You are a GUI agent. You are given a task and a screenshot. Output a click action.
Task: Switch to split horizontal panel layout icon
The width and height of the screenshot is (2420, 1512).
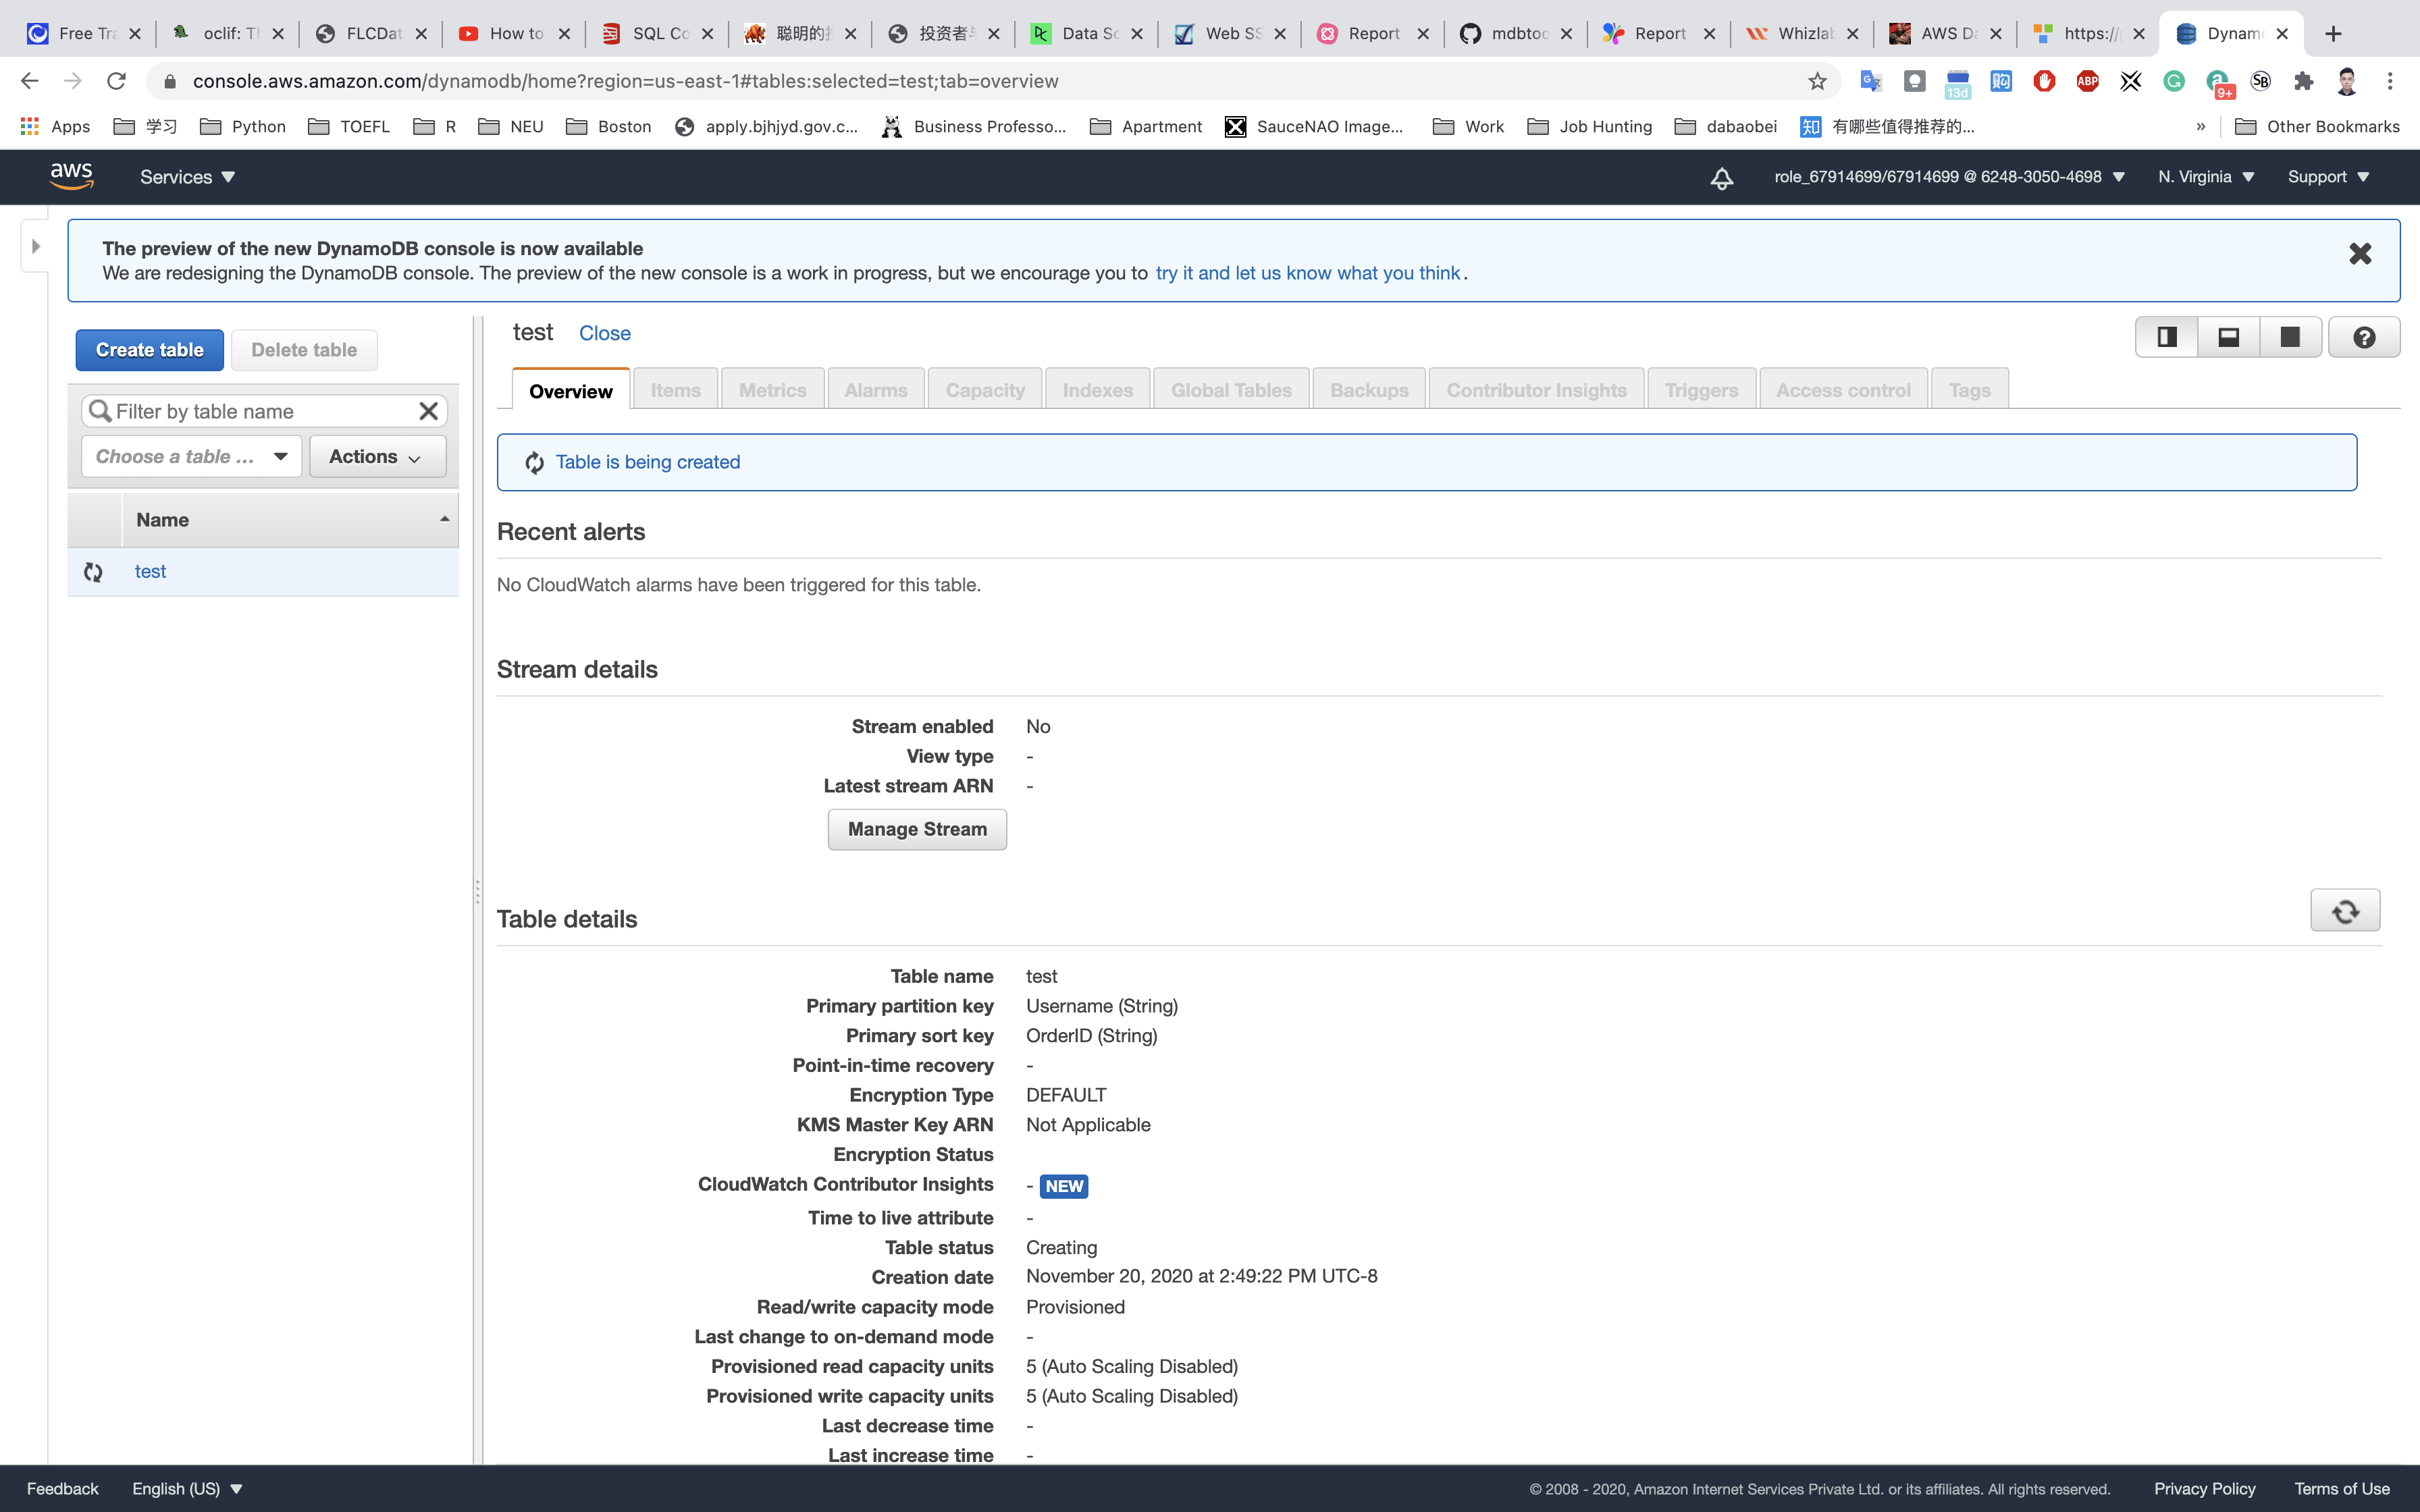(2228, 337)
